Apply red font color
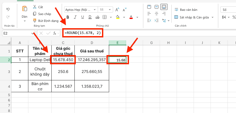 131,17
